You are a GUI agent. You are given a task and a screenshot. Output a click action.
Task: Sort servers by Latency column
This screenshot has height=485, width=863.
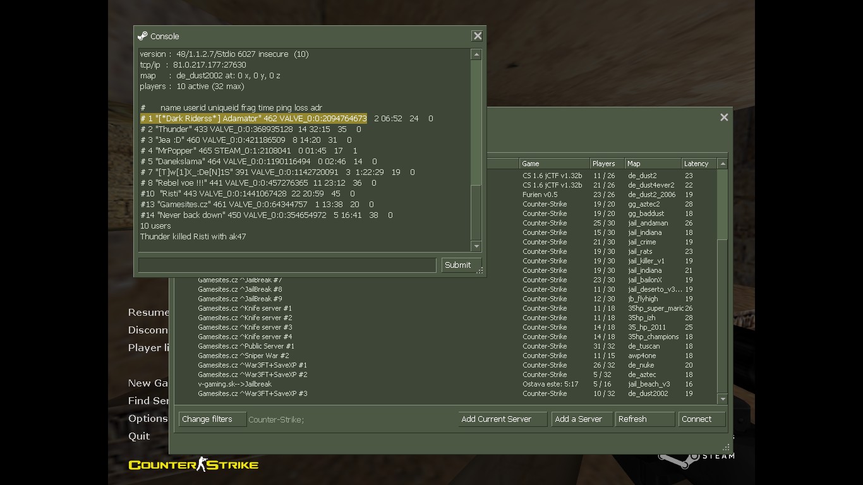(x=699, y=164)
